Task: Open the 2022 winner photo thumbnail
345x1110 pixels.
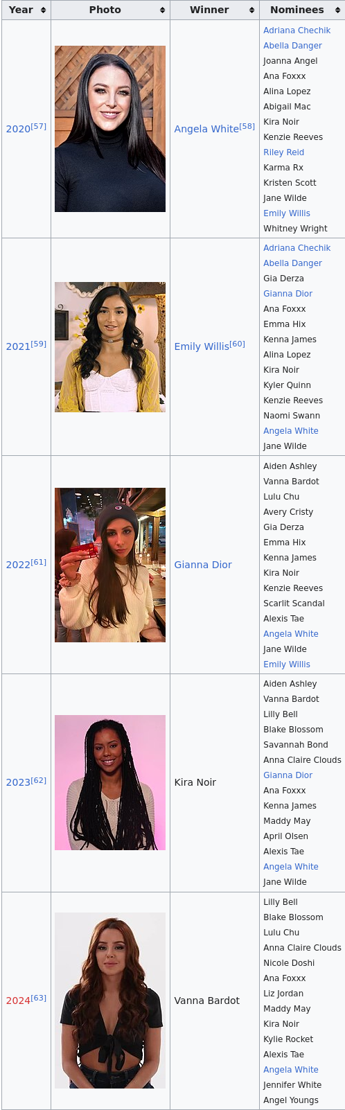Action: pyautogui.click(x=110, y=565)
